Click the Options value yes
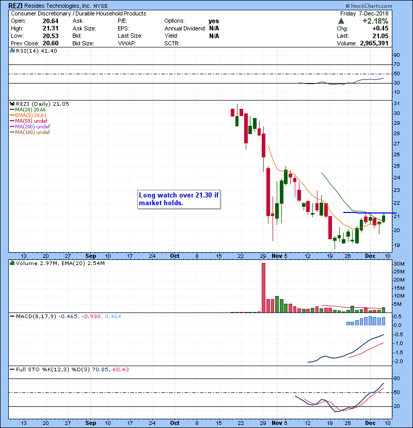The width and height of the screenshot is (413, 428). (x=214, y=21)
